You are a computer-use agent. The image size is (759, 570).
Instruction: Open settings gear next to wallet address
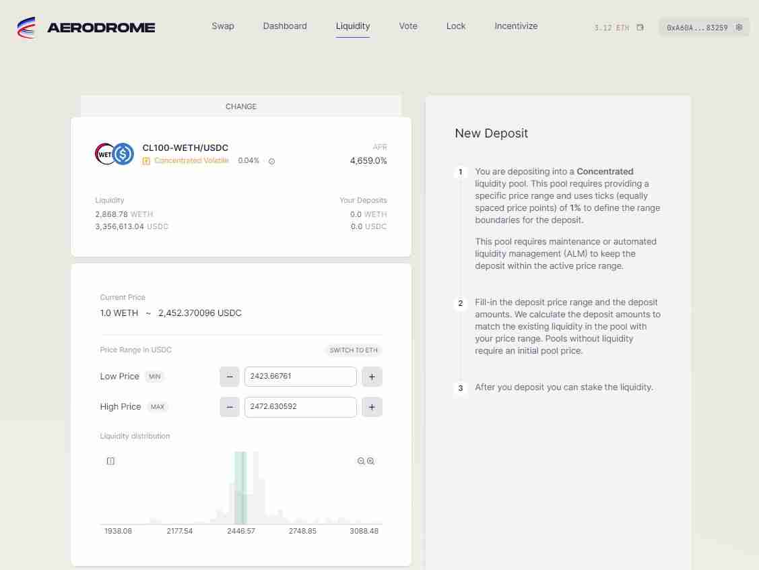click(739, 28)
